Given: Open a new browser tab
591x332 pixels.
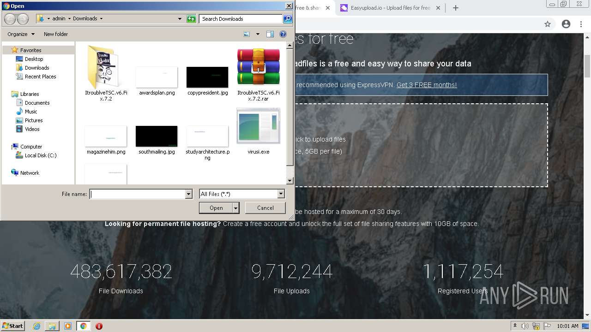Looking at the screenshot, I should [x=455, y=8].
